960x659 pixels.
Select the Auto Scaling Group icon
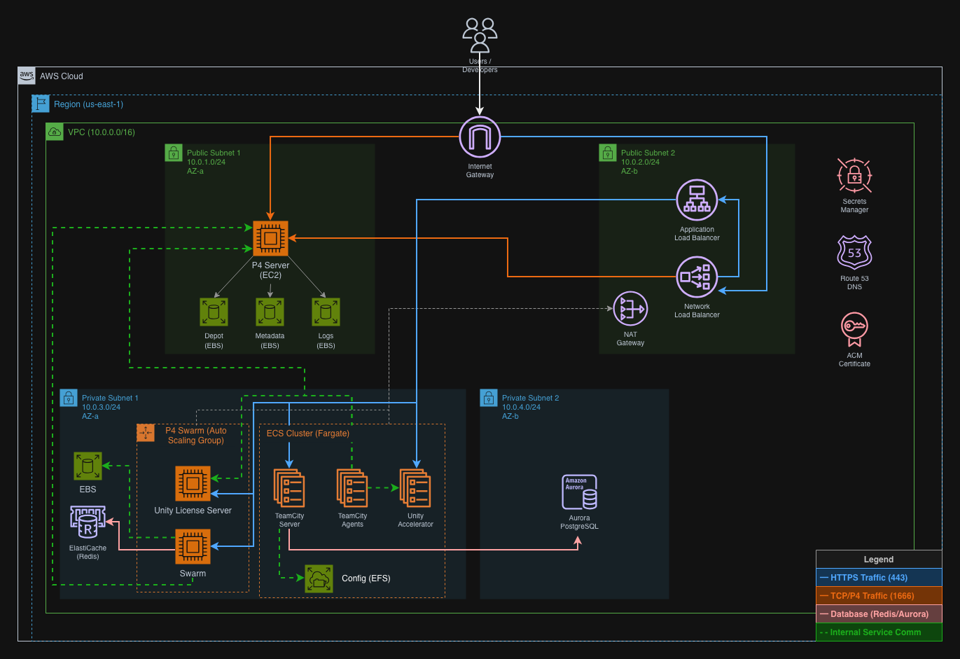coord(146,433)
